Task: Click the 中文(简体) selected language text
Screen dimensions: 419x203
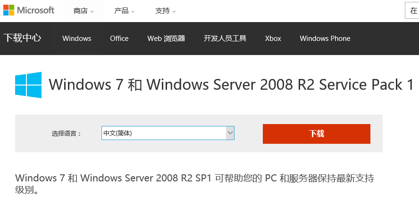Action: pos(118,133)
